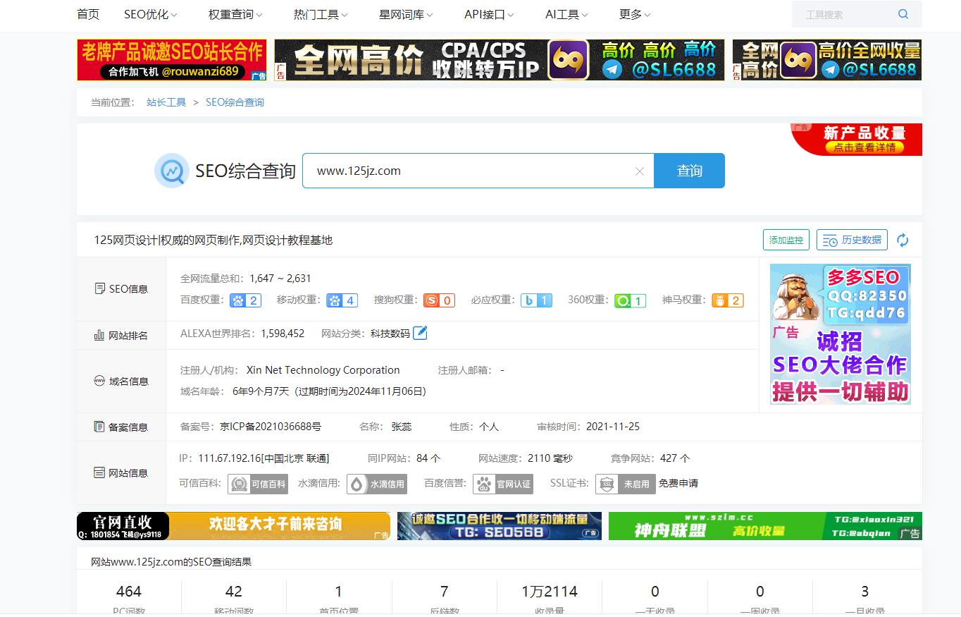961x617 pixels.
Task: Open the TG: SEO568 banner ad
Action: coord(500,526)
